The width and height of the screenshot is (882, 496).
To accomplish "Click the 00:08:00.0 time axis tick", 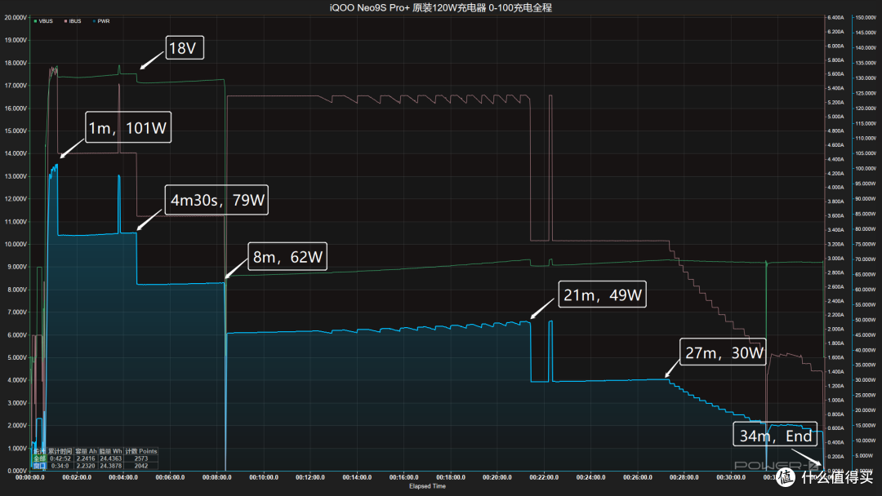I will pos(216,477).
